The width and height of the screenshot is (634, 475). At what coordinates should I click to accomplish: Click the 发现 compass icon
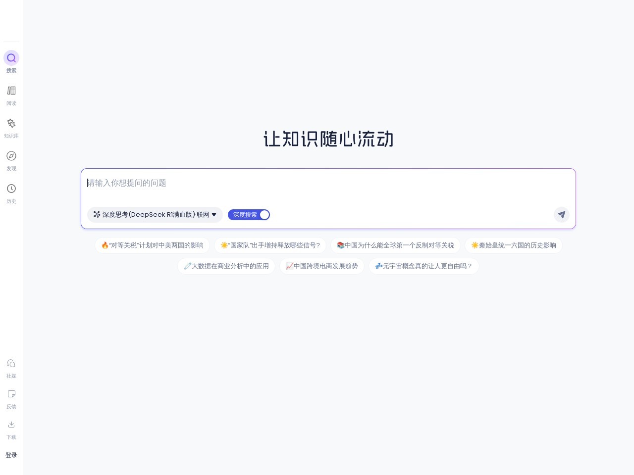tap(11, 156)
